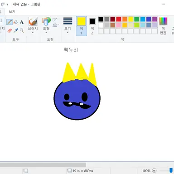Click the shape fill option icon
Image resolution: width=174 pixels, height=174 pixels.
(55, 25)
